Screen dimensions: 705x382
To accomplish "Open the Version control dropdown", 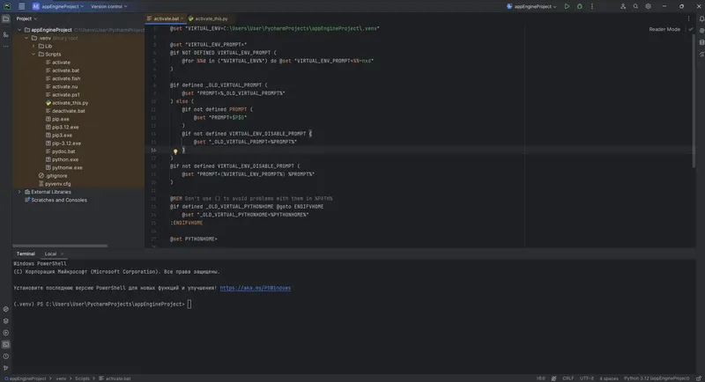I will click(x=108, y=6).
